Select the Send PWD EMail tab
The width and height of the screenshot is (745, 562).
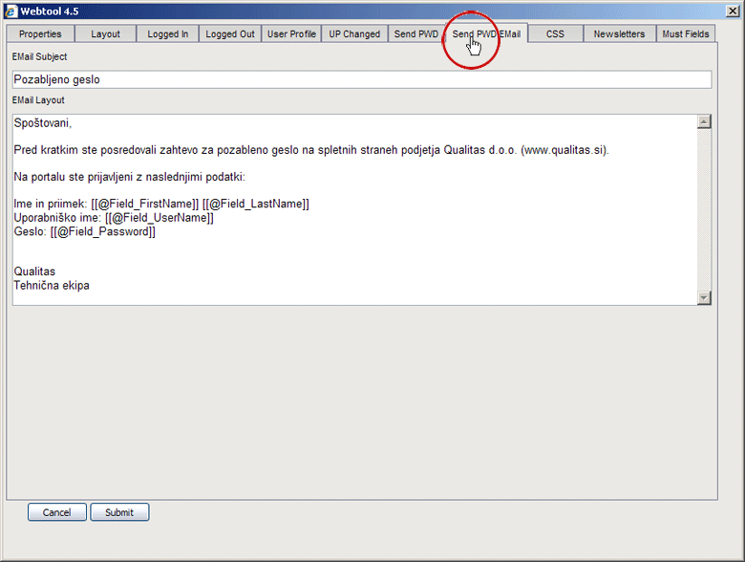[486, 33]
